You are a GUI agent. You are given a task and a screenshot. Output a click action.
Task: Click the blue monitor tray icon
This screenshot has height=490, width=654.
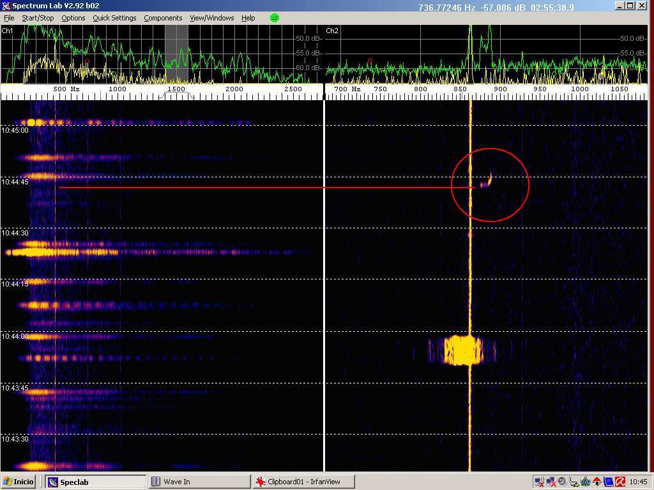[x=609, y=482]
